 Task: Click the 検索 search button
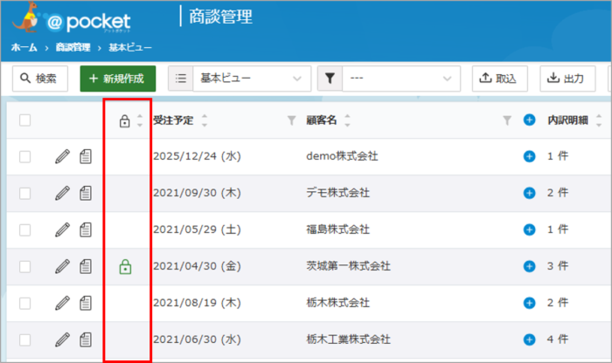click(39, 79)
